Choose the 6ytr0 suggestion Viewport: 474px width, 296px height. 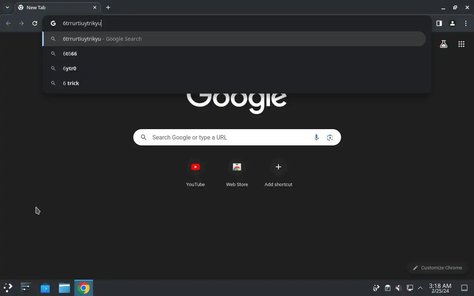[x=234, y=68]
